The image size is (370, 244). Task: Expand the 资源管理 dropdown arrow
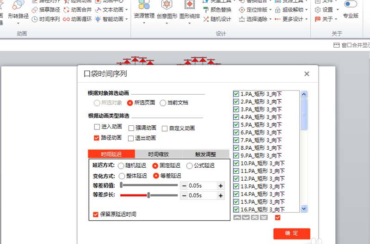[x=144, y=23]
